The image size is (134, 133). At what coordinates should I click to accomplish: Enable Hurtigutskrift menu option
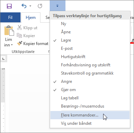click(x=90, y=57)
